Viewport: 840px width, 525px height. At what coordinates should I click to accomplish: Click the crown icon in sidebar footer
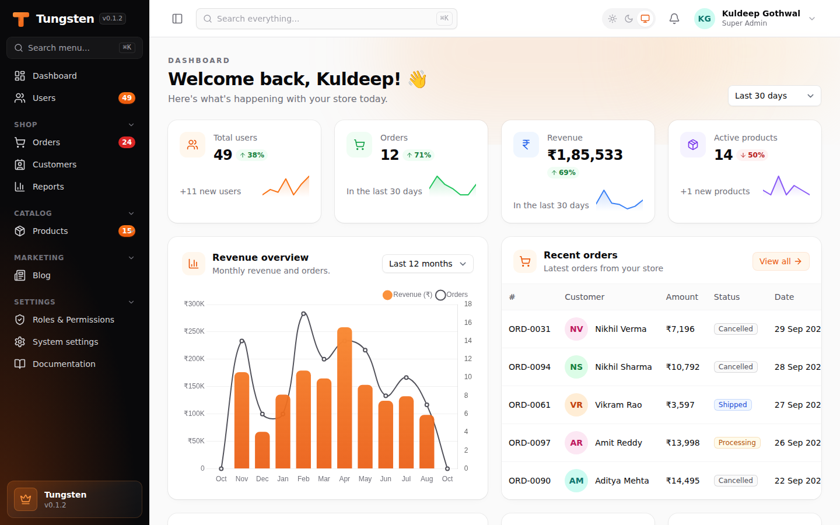click(26, 499)
